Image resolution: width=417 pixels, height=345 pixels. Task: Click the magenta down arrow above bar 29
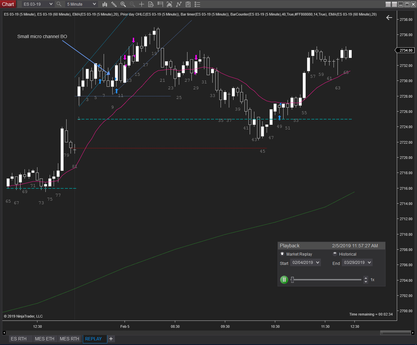pyautogui.click(x=196, y=57)
